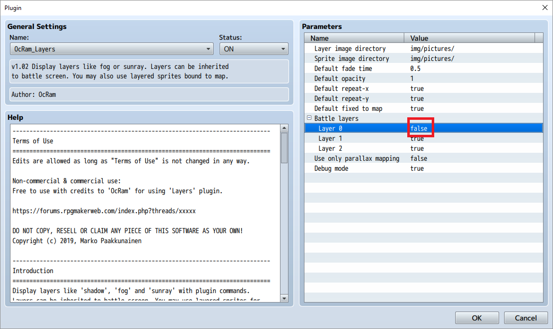Image resolution: width=553 pixels, height=329 pixels.
Task: Click the Help scrollbar down arrow
Action: [x=284, y=299]
